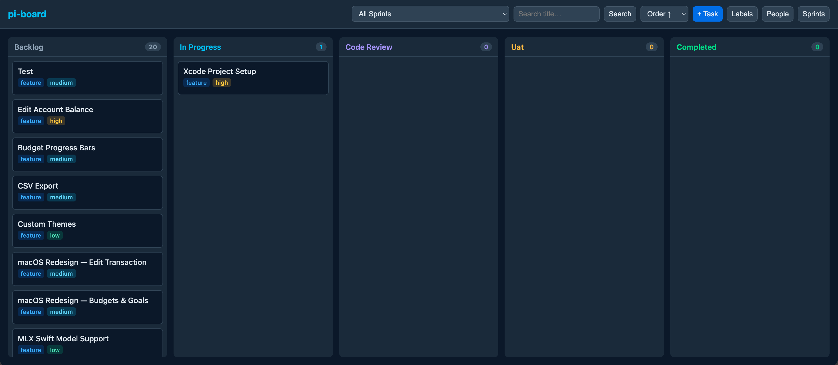Screen dimensions: 838x365
Task: Click the In Progress count badge
Action: coord(321,47)
